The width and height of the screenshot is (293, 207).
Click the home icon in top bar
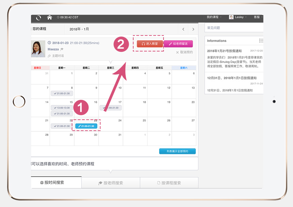click(x=49, y=17)
